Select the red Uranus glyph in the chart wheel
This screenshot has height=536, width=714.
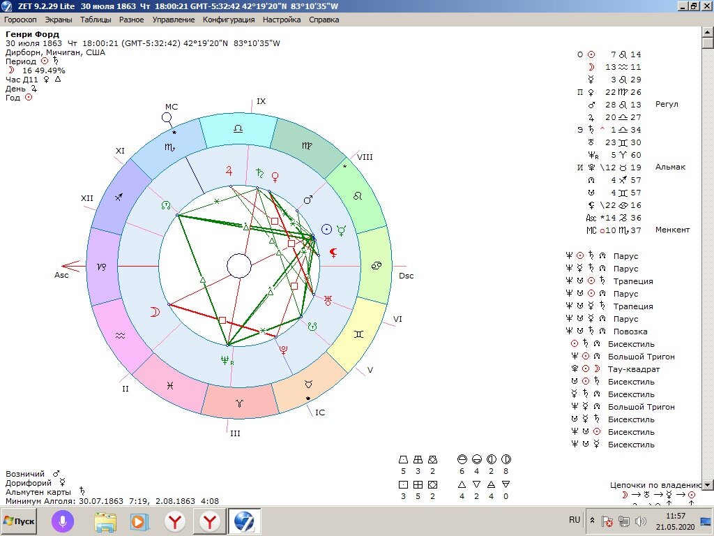(328, 300)
